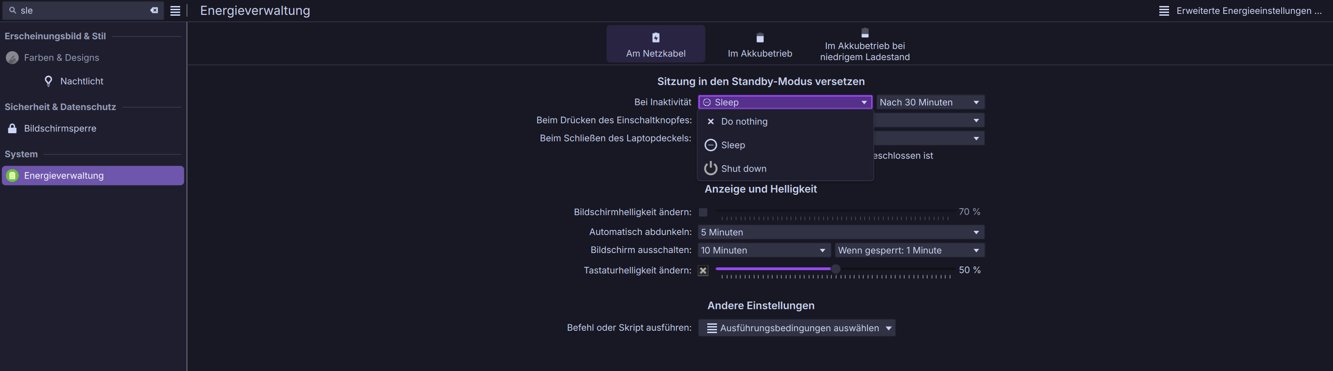Click the search magnifier icon
1333x371 pixels.
[13, 10]
